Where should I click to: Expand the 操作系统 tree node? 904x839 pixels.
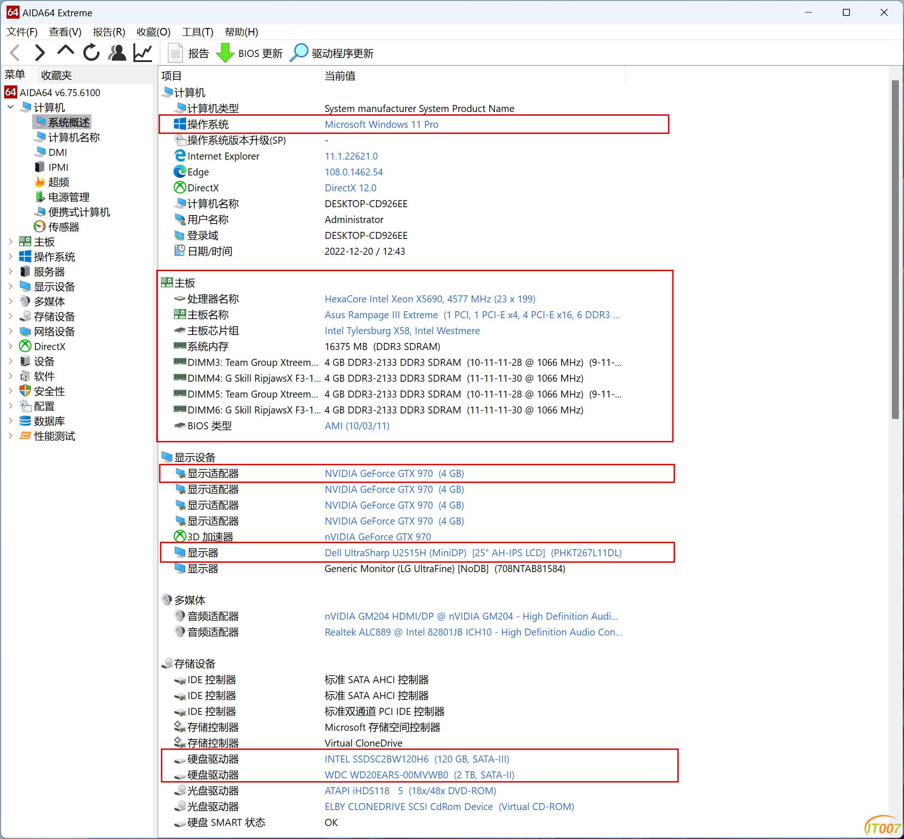coord(11,257)
